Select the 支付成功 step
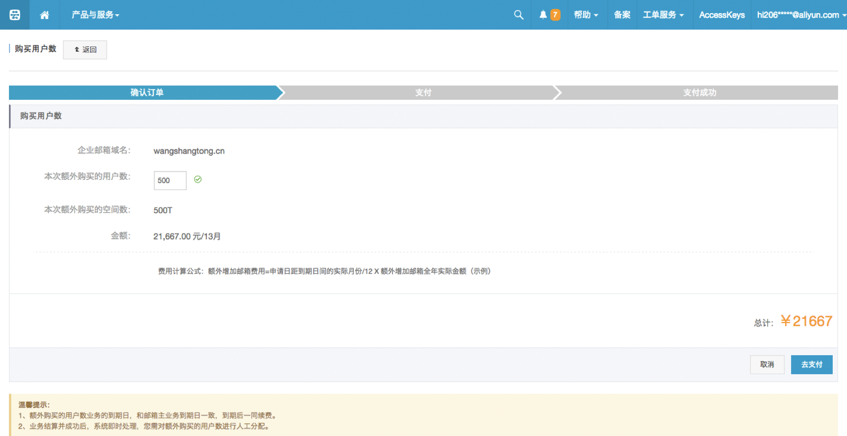The width and height of the screenshot is (847, 436). pyautogui.click(x=699, y=92)
